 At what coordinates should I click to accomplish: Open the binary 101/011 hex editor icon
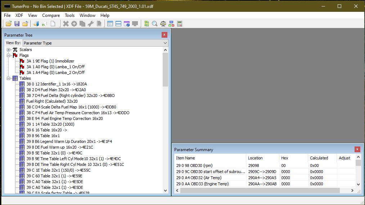(147, 24)
